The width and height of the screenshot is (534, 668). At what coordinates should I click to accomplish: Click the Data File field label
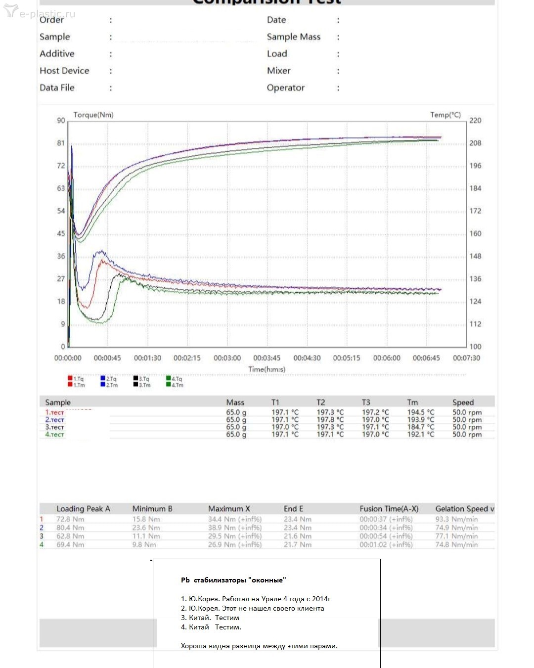pyautogui.click(x=57, y=88)
